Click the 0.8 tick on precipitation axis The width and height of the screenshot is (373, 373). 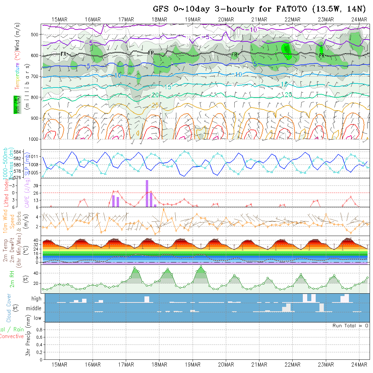pyautogui.click(x=38, y=330)
